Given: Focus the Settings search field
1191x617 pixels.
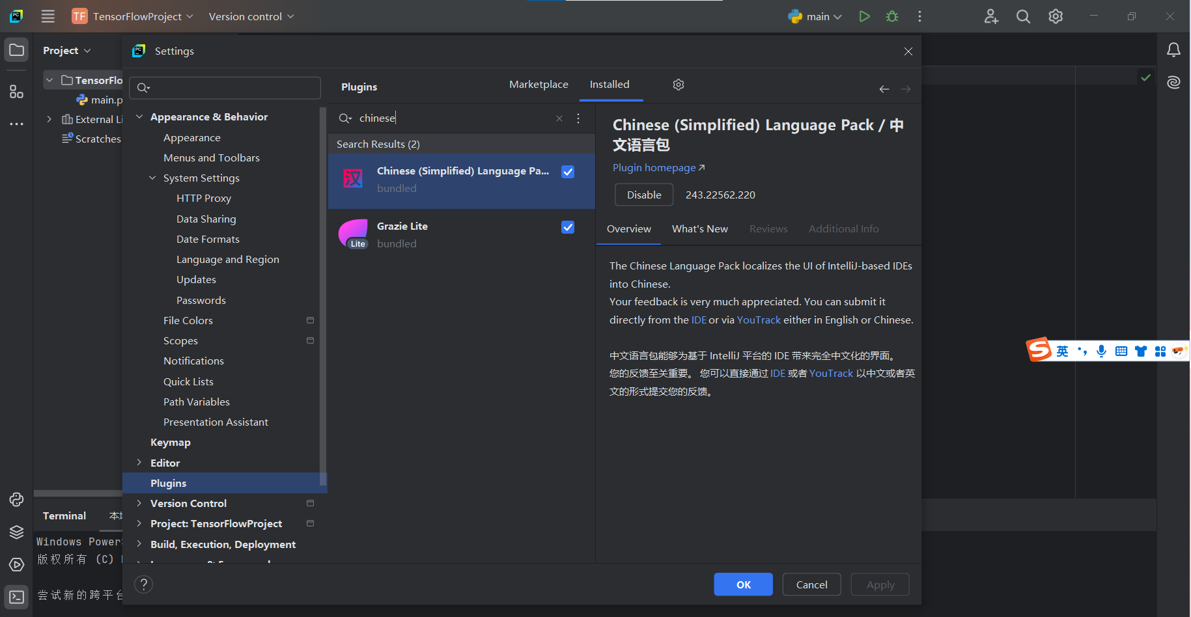Looking at the screenshot, I should pos(225,88).
